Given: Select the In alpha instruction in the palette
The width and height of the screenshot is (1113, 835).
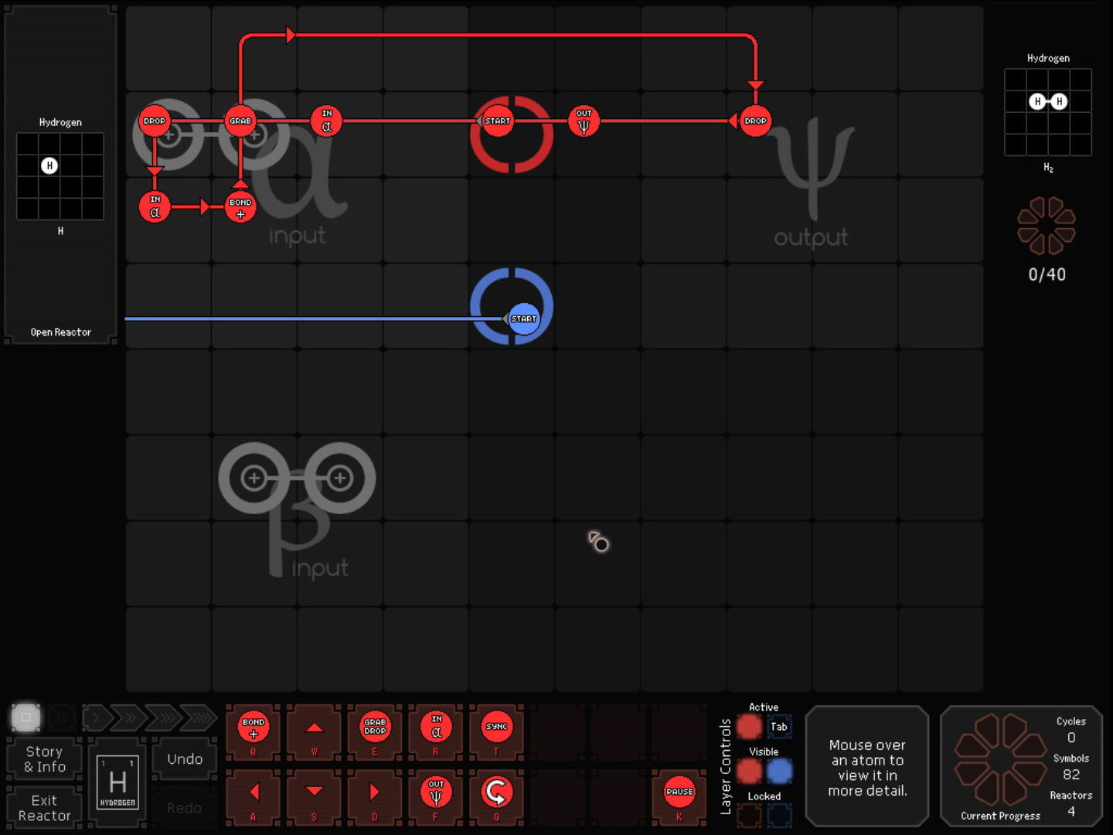Looking at the screenshot, I should click(436, 728).
